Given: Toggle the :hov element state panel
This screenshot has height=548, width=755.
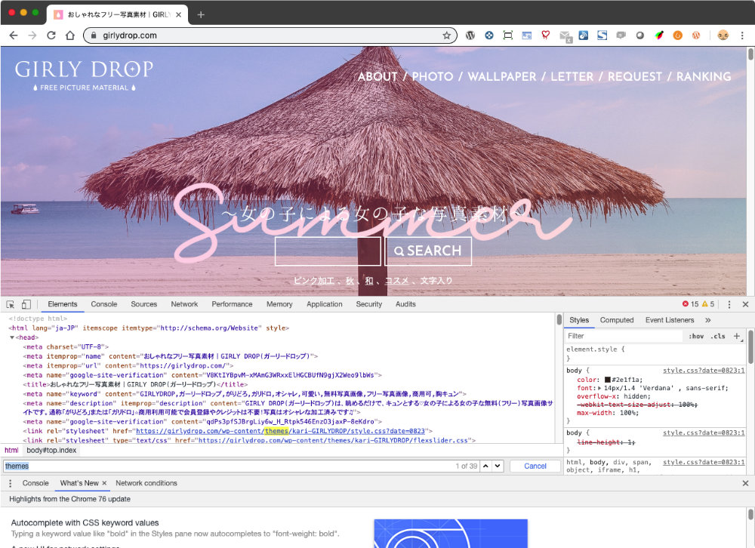Looking at the screenshot, I should tap(696, 336).
